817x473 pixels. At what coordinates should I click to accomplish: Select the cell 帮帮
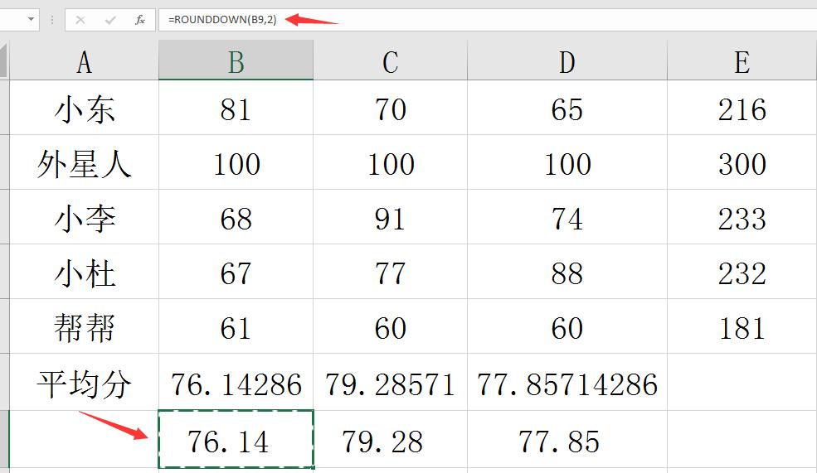(84, 326)
